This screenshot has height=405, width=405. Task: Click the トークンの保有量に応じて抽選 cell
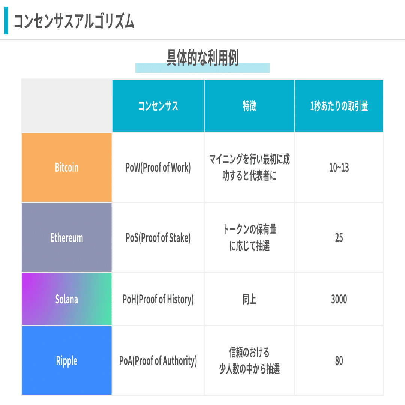249,237
